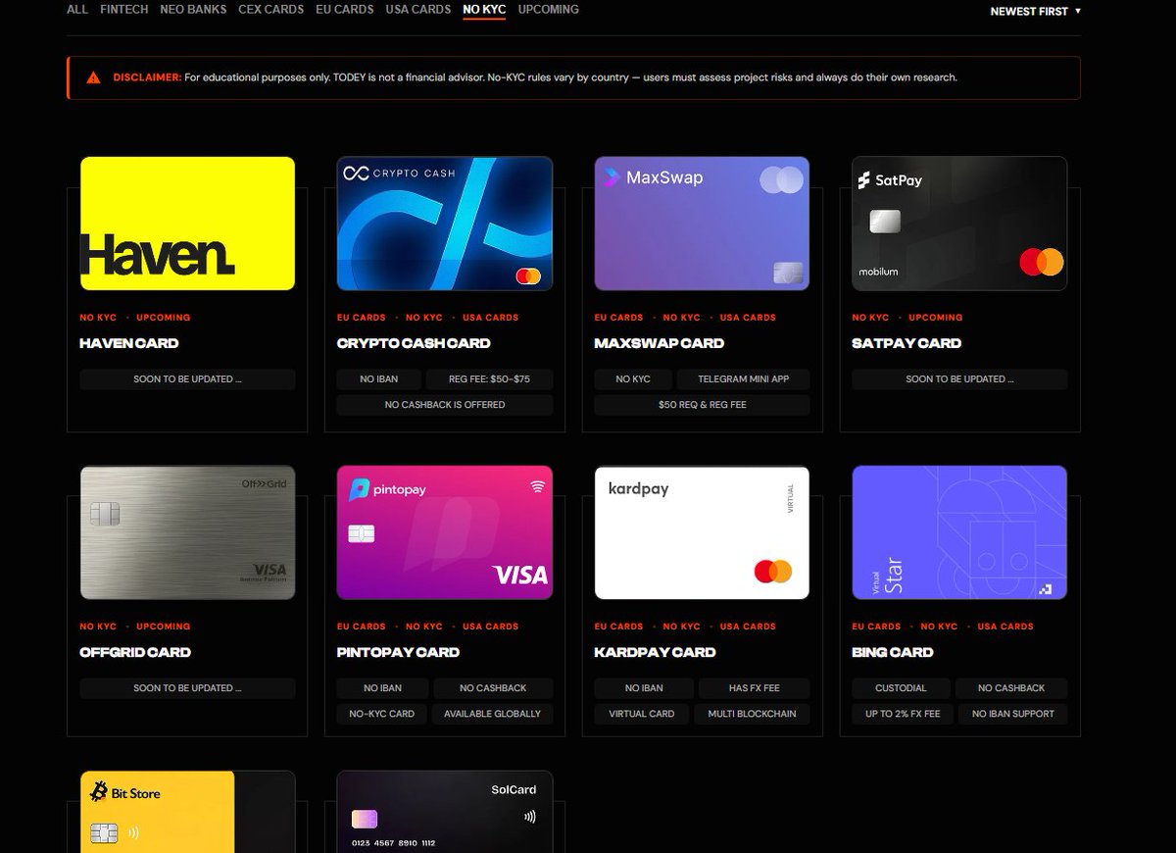Open the dark SolCard card image
This screenshot has height=853, width=1176.
pos(445,812)
